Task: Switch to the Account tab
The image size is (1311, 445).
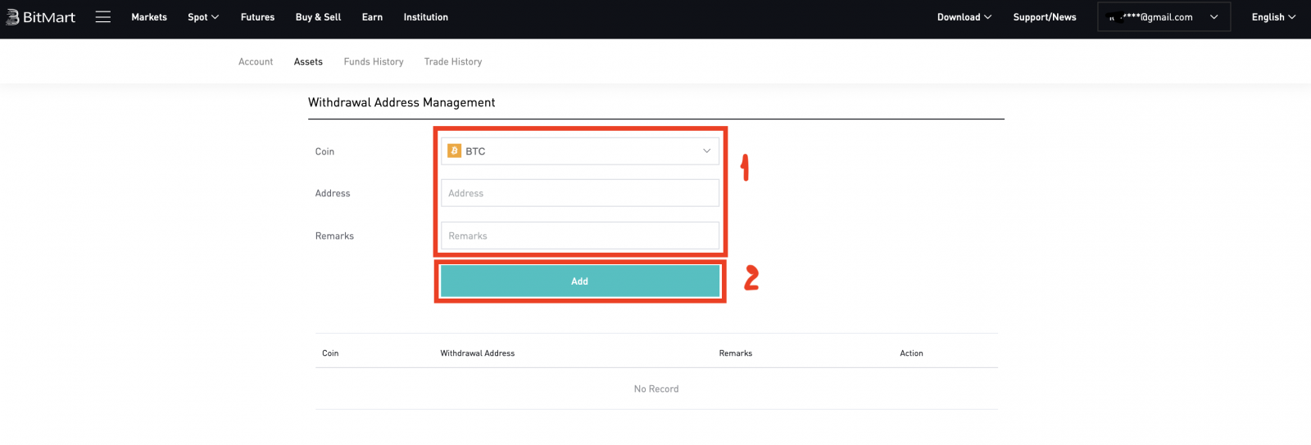Action: 256,62
